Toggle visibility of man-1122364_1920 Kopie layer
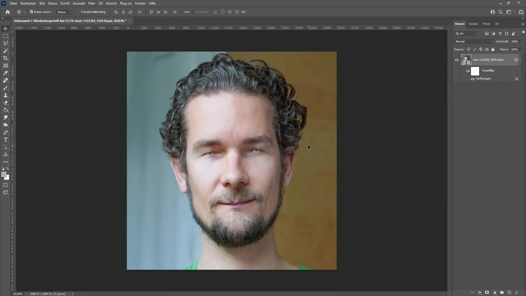 click(x=457, y=60)
